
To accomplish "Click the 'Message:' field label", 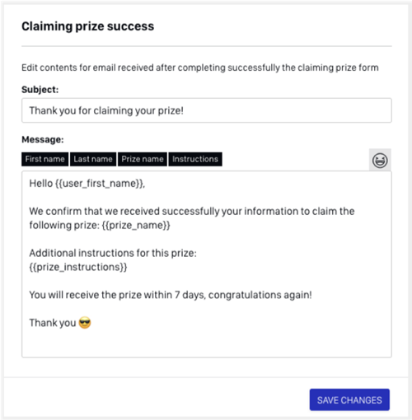I will tap(43, 139).
